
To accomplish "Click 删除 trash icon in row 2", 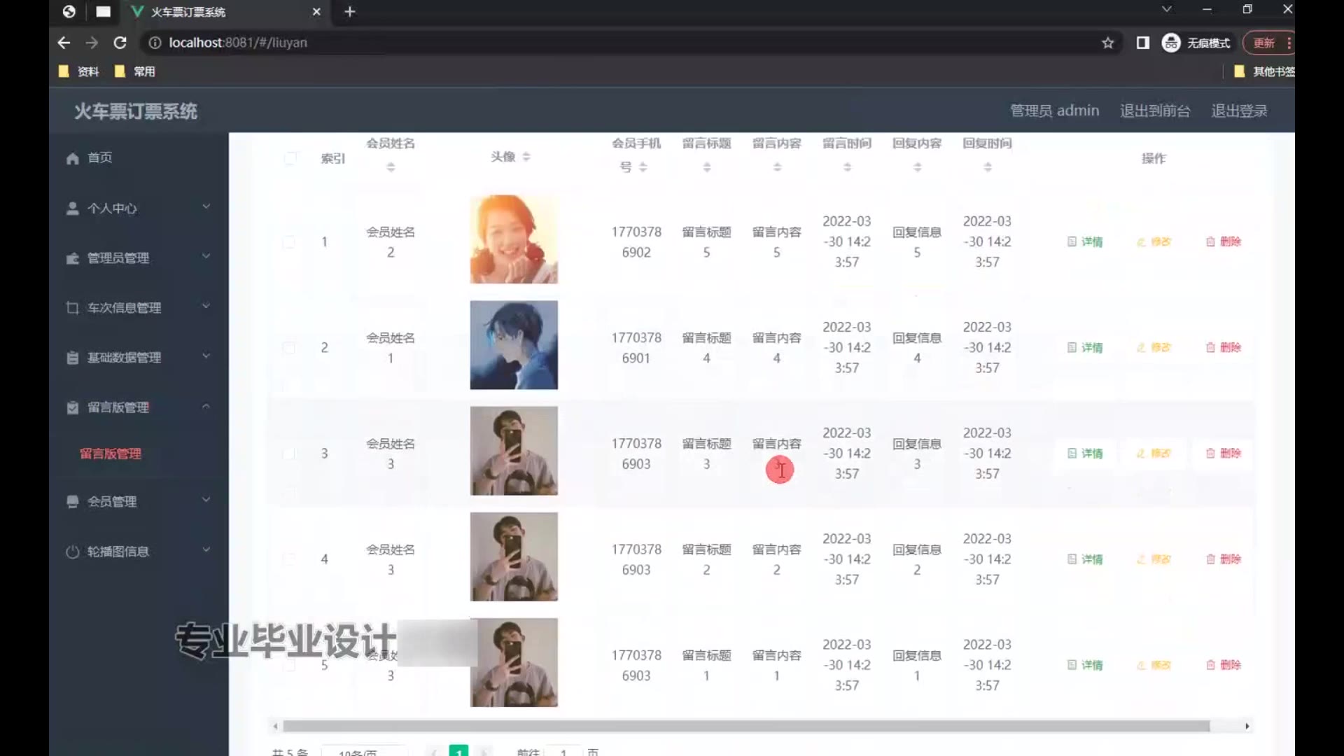I will [x=1210, y=348].
